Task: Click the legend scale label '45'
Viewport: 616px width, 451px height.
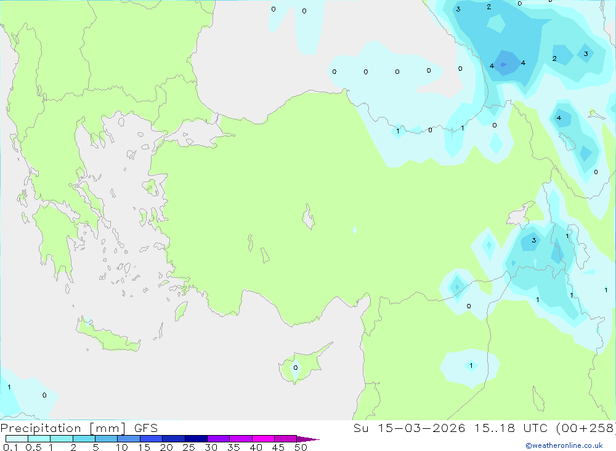Action: click(278, 447)
